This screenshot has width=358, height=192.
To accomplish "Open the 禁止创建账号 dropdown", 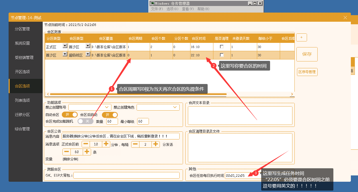I will (90, 107).
